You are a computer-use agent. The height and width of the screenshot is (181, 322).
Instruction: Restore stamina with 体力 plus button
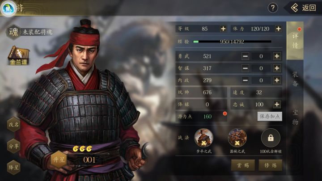coord(279,29)
